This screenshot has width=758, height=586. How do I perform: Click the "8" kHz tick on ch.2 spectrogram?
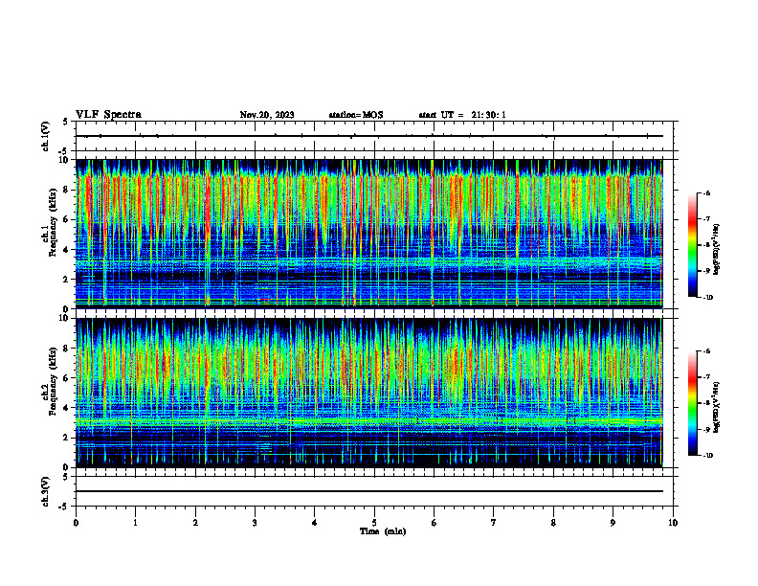point(67,349)
